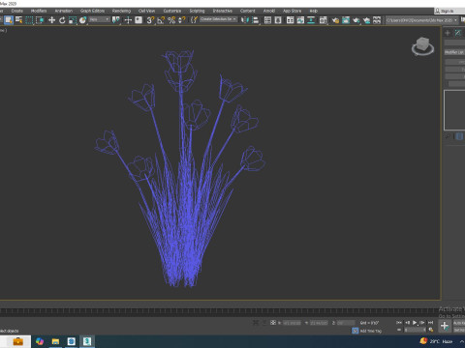Image resolution: width=465 pixels, height=348 pixels.
Task: Toggle 3D Snaps on
Action: [x=150, y=20]
